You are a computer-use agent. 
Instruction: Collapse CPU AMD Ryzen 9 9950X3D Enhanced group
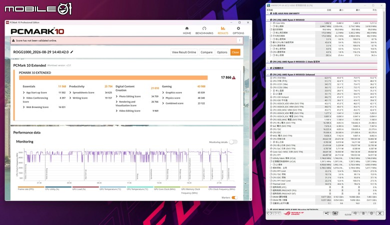pos(268,74)
